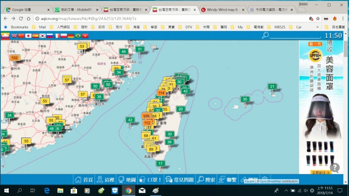349x196 pixels.
Task: Open the Windows Start menu
Action: [6, 191]
